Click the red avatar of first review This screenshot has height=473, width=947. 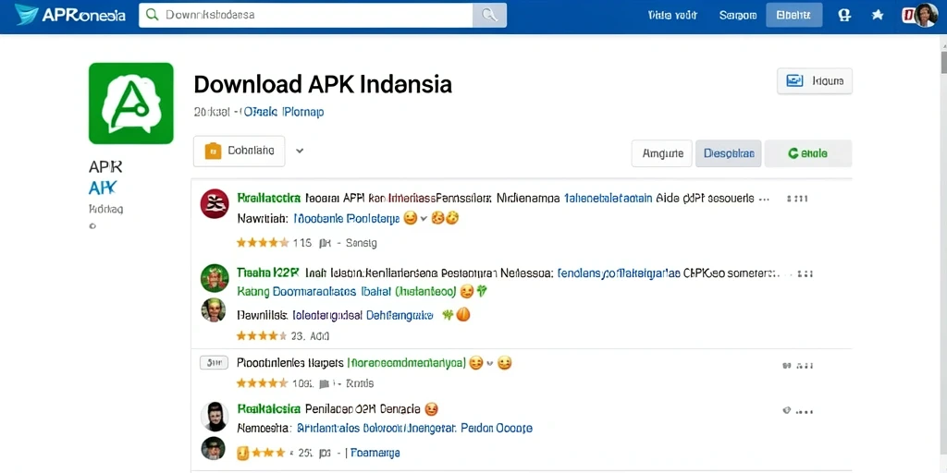pyautogui.click(x=215, y=203)
